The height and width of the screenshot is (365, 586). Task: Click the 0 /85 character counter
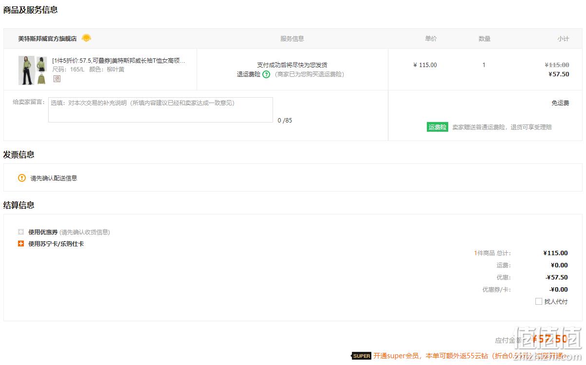click(285, 121)
